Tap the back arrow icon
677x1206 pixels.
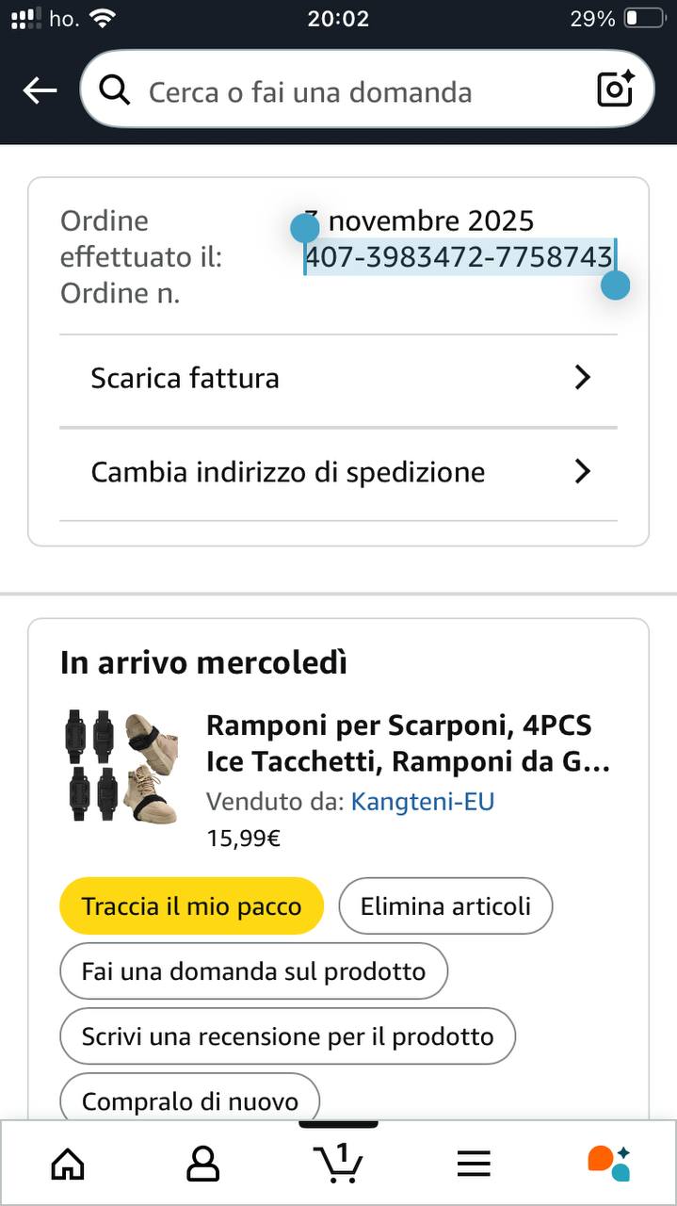(x=40, y=90)
